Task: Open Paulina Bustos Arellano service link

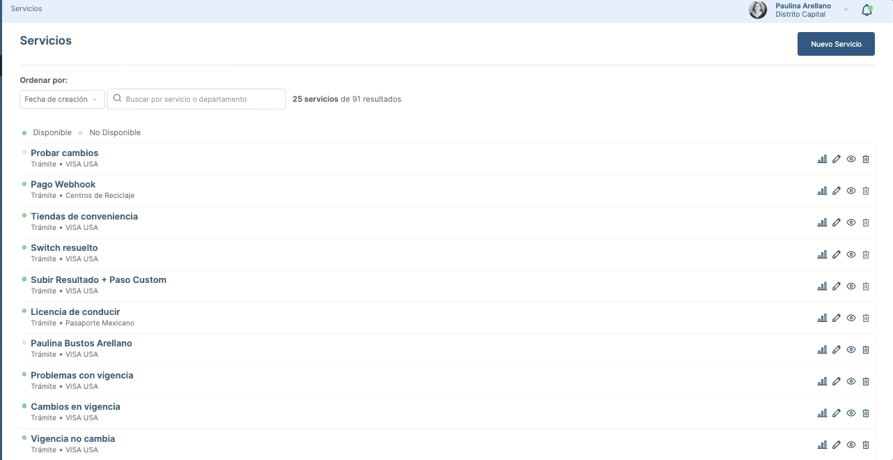Action: [x=81, y=343]
